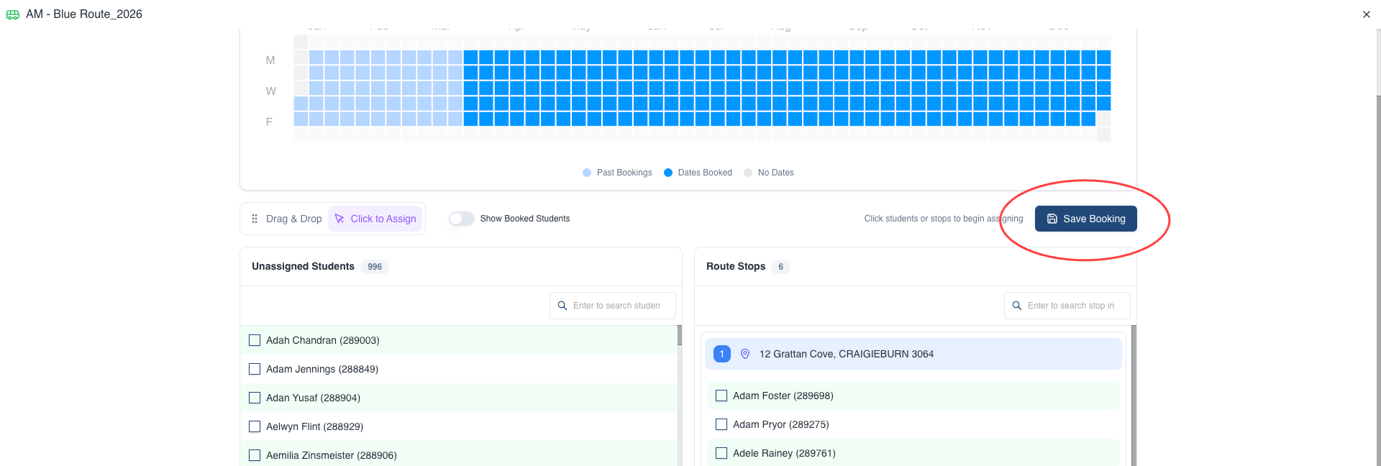Click the map pin icon for 12 Grattan Cove
1381x466 pixels.
coord(745,354)
